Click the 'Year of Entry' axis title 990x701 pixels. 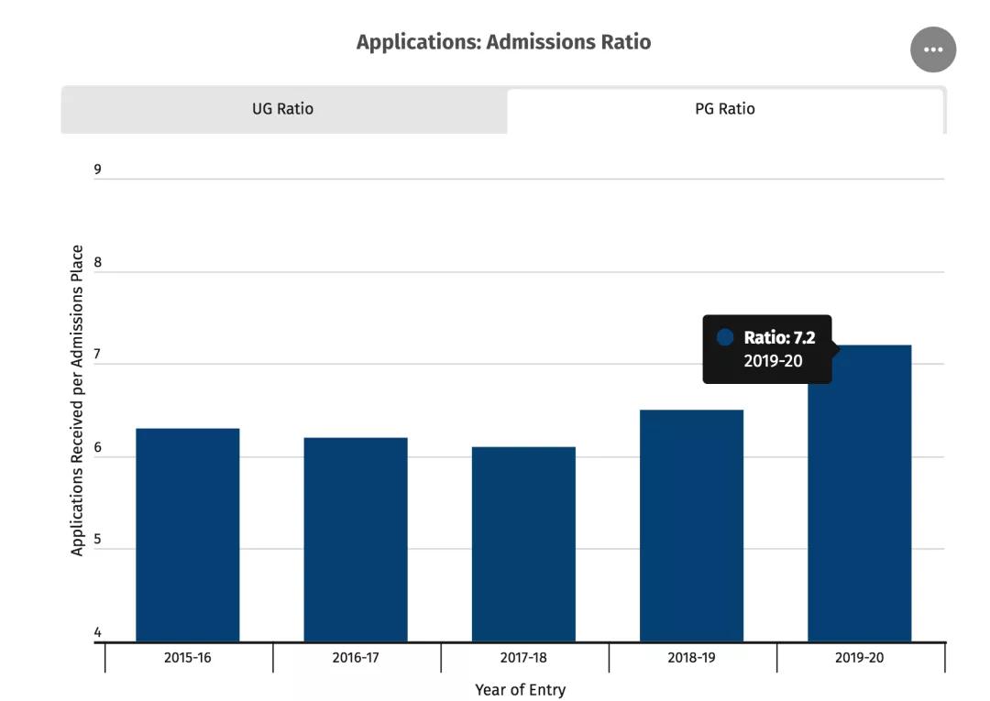coord(520,690)
